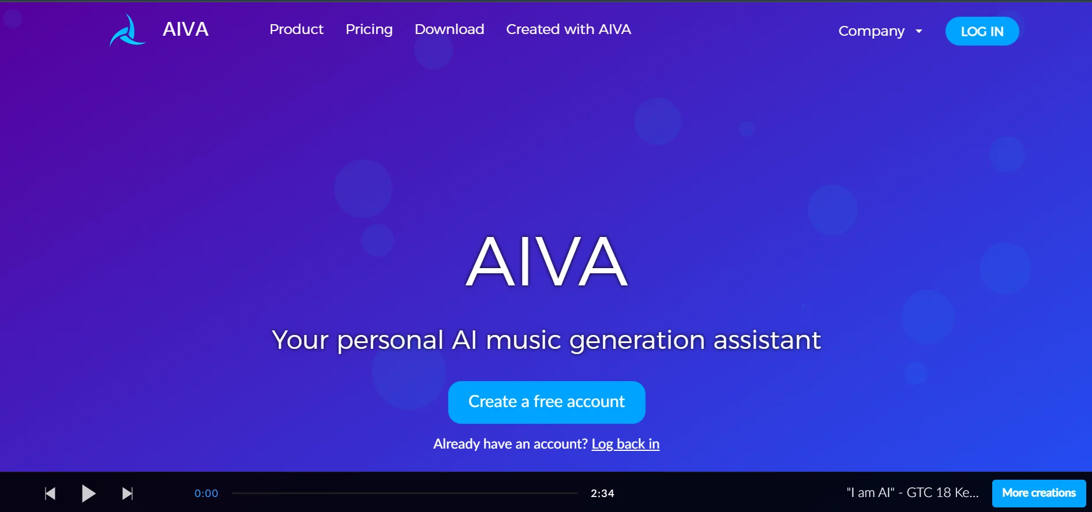Open More creations
The height and width of the screenshot is (512, 1092).
coord(1039,493)
